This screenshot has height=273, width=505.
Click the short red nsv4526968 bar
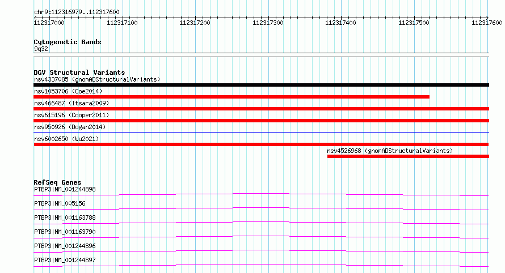click(408, 156)
